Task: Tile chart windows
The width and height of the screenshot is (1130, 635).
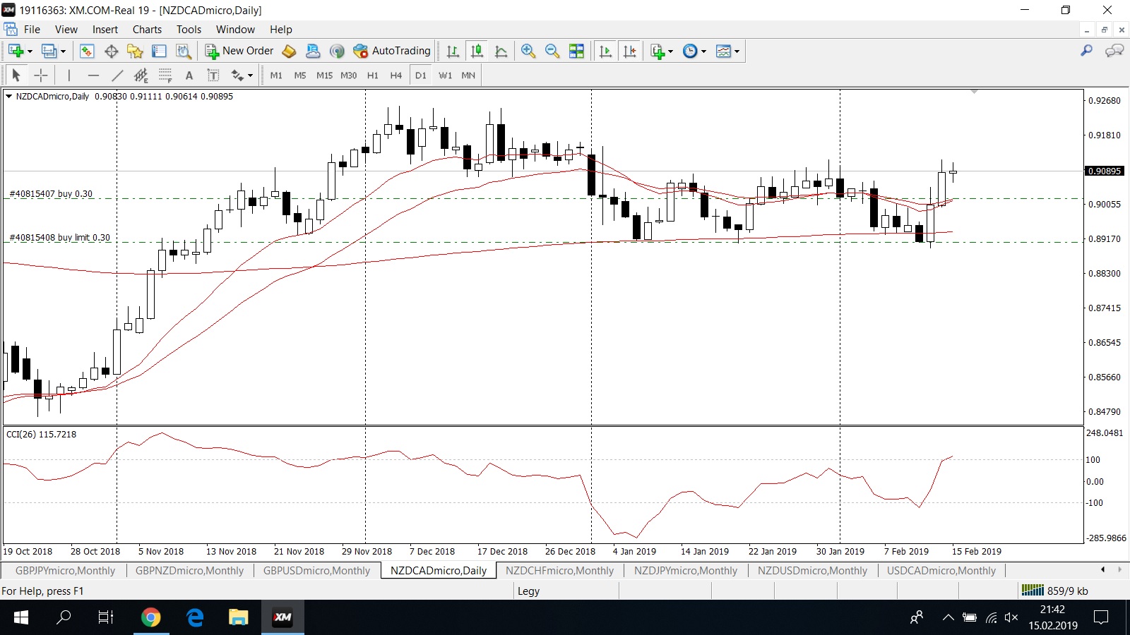Action: coord(577,51)
